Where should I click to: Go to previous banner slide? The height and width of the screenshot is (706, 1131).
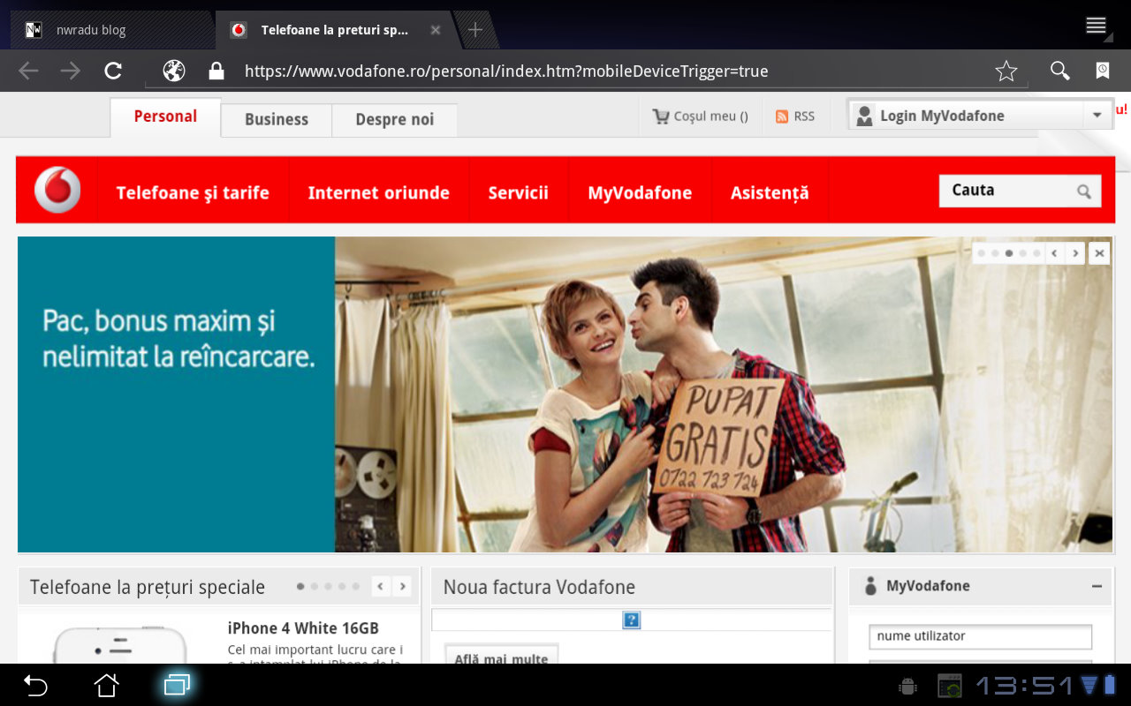[x=1054, y=253]
